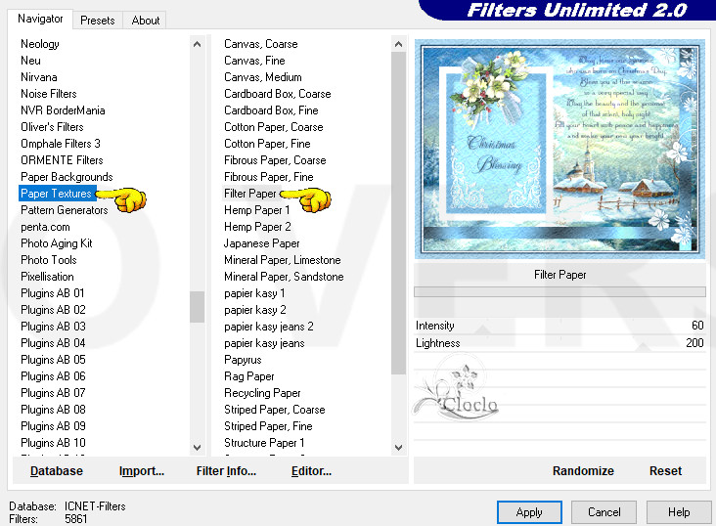
Task: Choose Rag Paper filter
Action: click(x=248, y=376)
